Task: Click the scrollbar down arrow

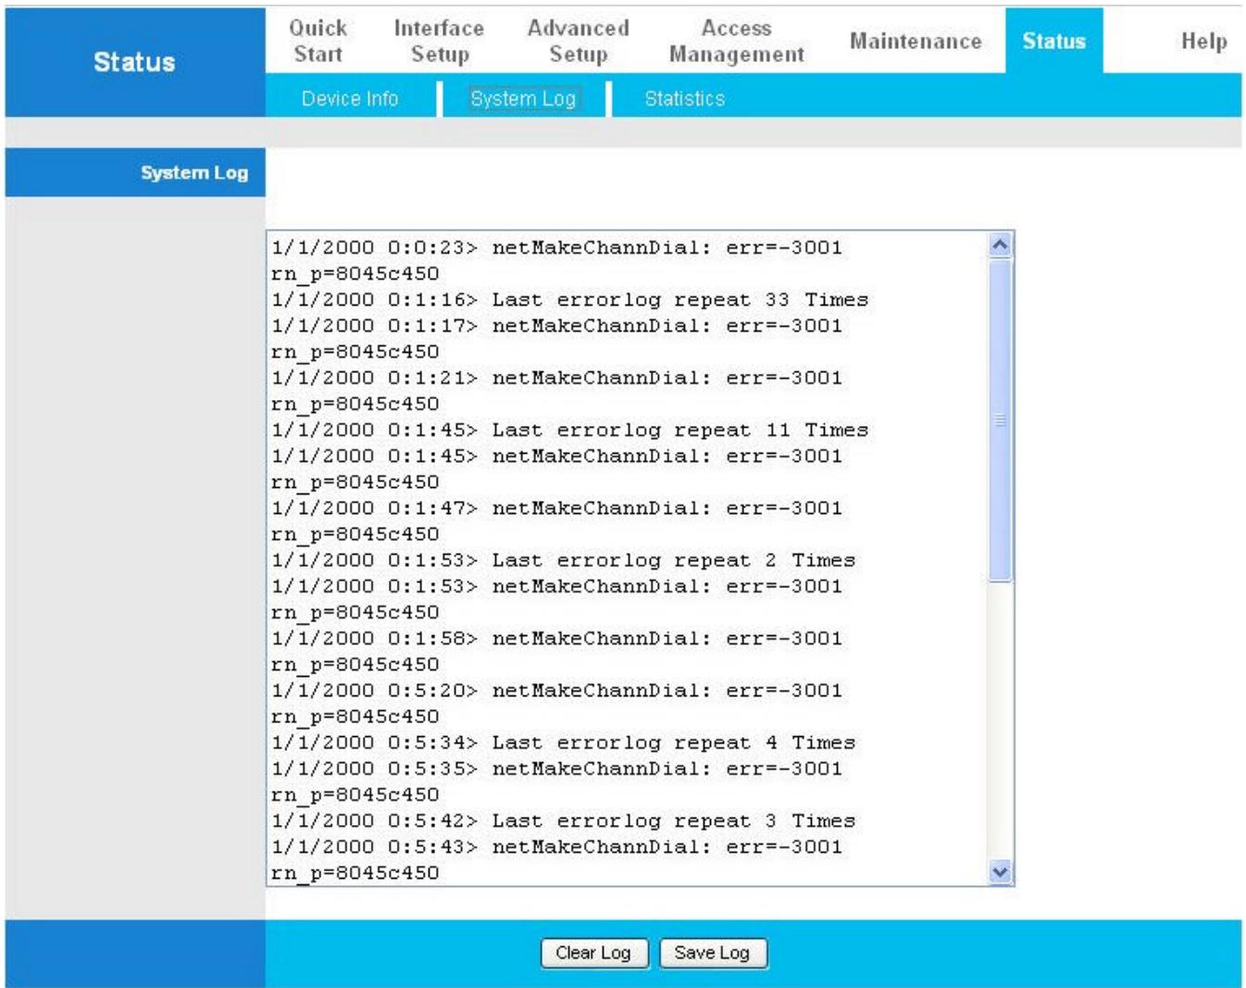Action: [999, 869]
